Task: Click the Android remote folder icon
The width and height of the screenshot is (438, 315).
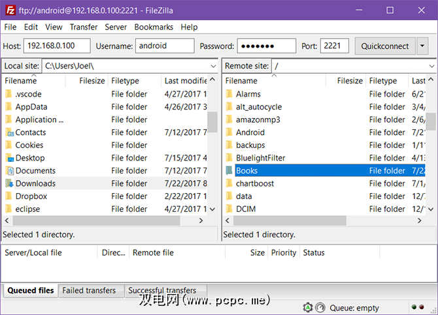Action: click(x=229, y=132)
